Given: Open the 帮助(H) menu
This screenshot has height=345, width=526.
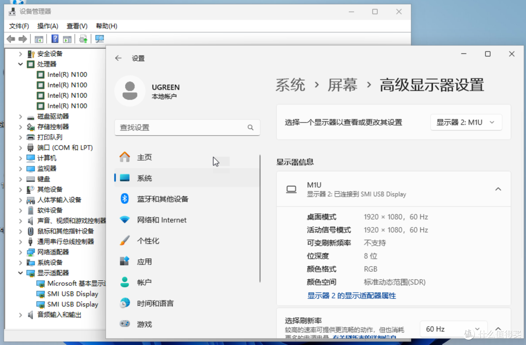Looking at the screenshot, I should point(106,26).
